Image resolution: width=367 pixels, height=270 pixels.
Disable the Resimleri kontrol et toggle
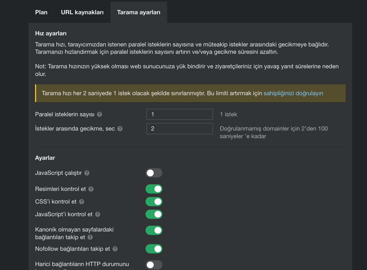(x=154, y=189)
